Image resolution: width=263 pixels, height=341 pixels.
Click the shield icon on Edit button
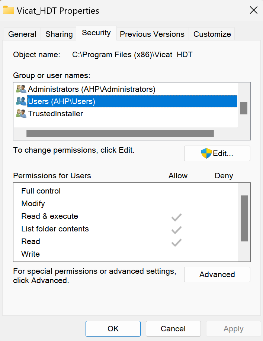pyautogui.click(x=206, y=153)
